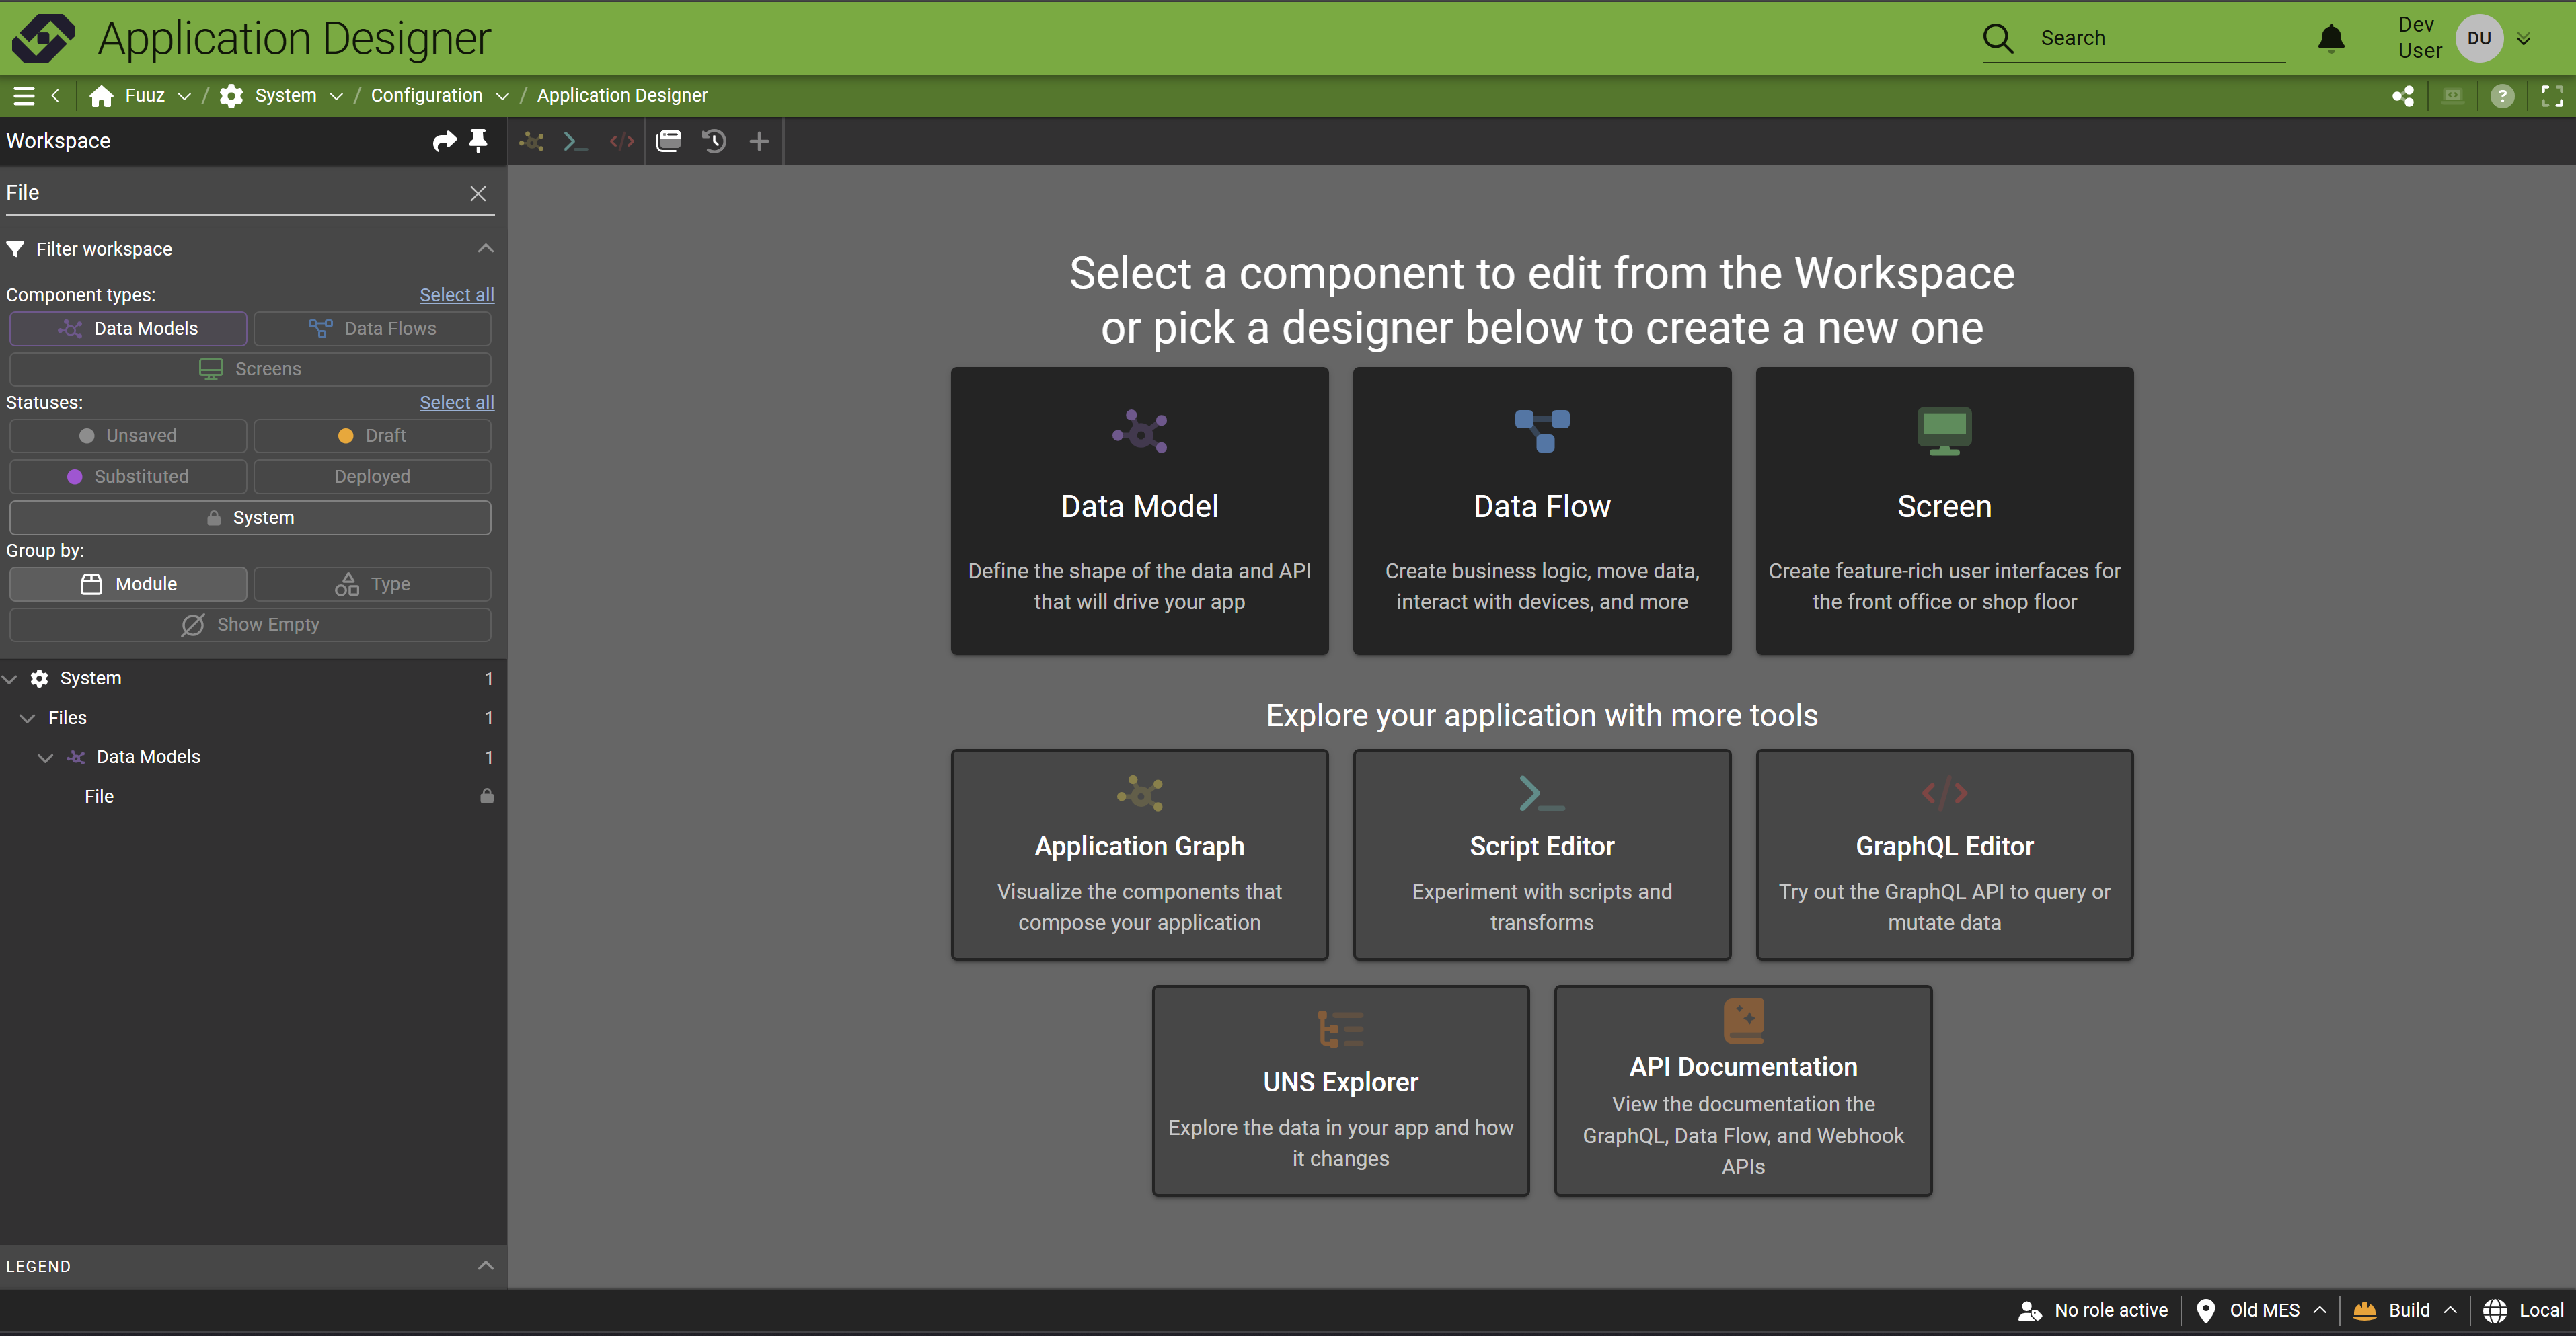Image resolution: width=2576 pixels, height=1336 pixels.
Task: Click the notifications bell icon
Action: [x=2331, y=38]
